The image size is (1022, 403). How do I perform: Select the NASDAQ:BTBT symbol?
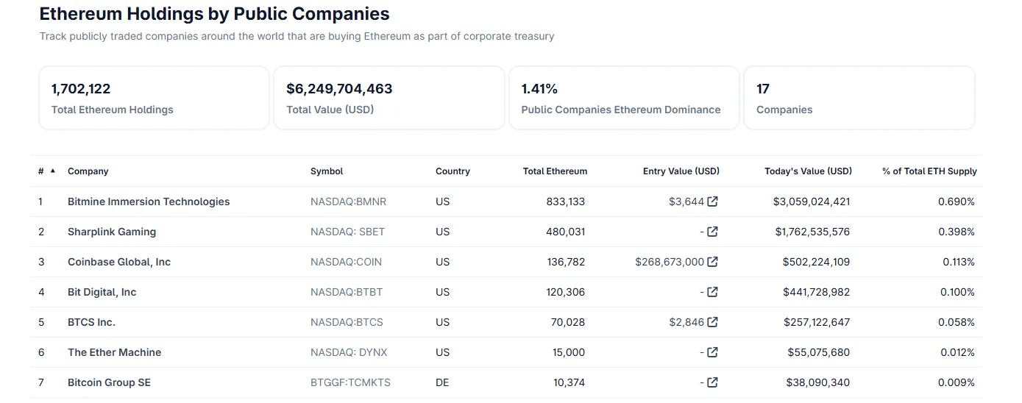(347, 292)
